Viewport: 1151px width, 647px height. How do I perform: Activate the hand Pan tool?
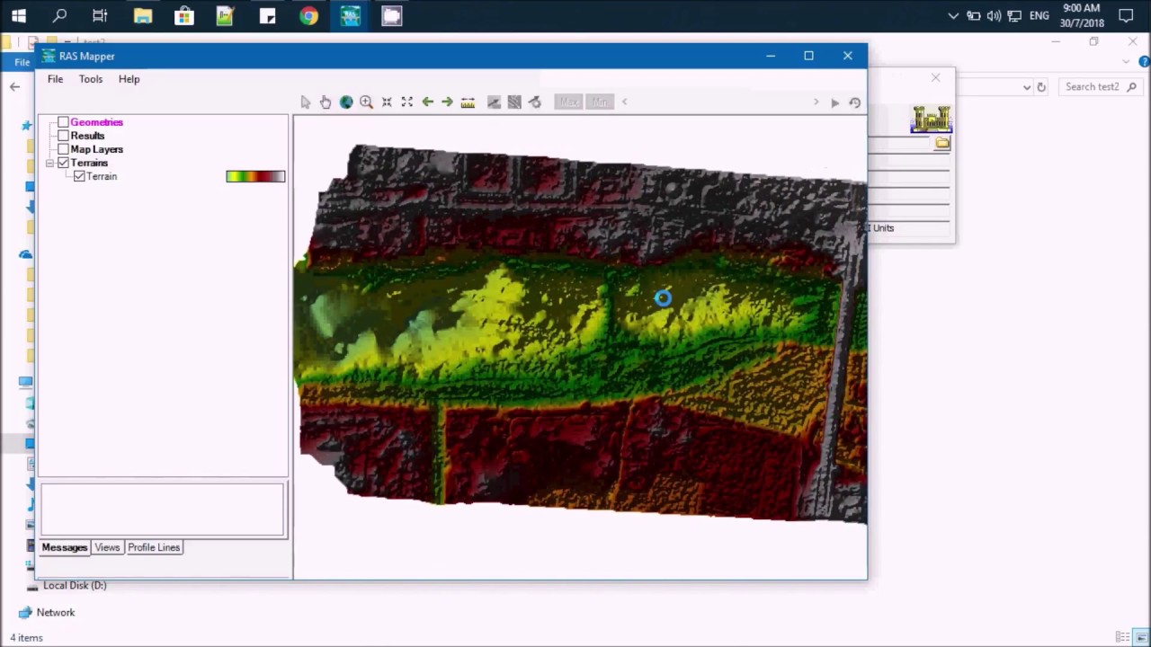click(x=326, y=102)
